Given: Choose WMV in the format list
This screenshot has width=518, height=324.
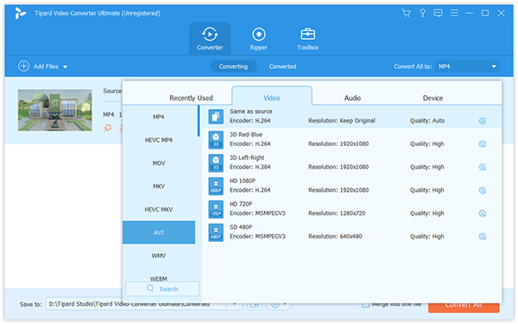Looking at the screenshot, I should (x=159, y=256).
